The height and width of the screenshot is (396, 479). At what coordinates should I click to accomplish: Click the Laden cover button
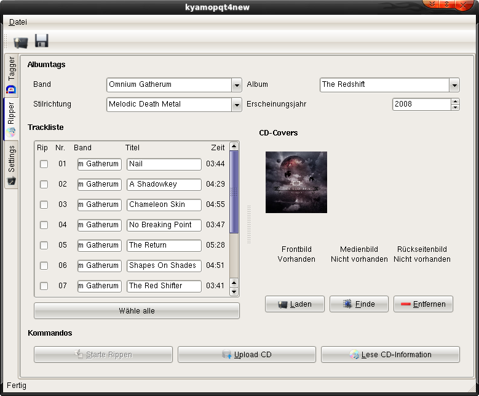[295, 304]
